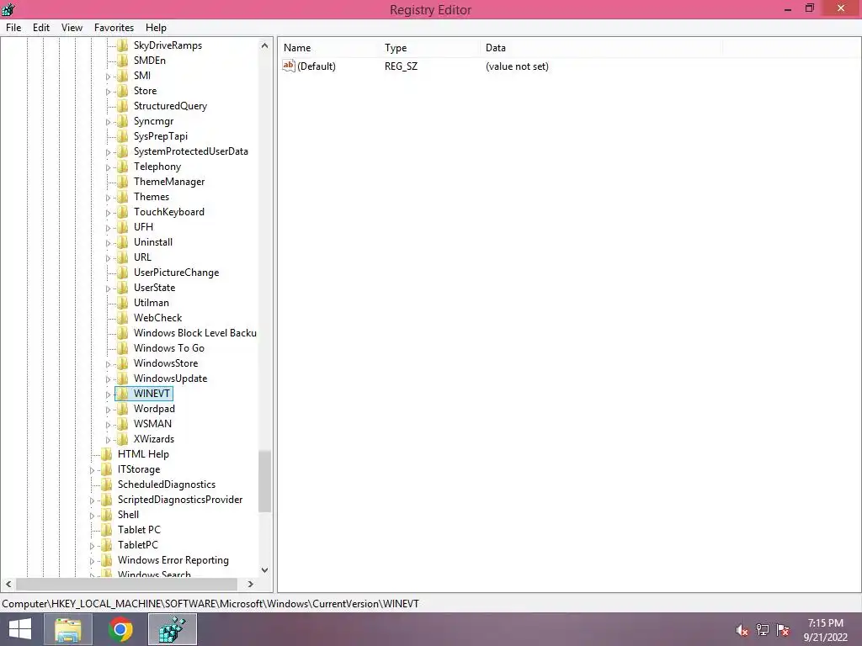Expand the Telephony key
Screen dimensions: 862x646
coord(109,167)
